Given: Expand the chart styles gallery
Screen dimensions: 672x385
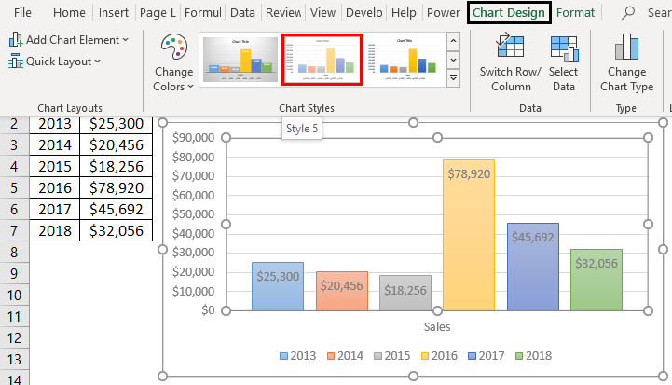Looking at the screenshot, I should point(454,78).
